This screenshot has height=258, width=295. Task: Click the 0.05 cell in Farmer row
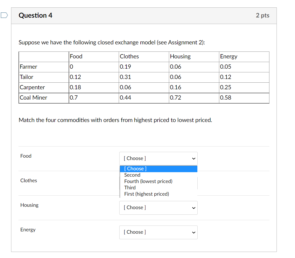click(x=244, y=67)
